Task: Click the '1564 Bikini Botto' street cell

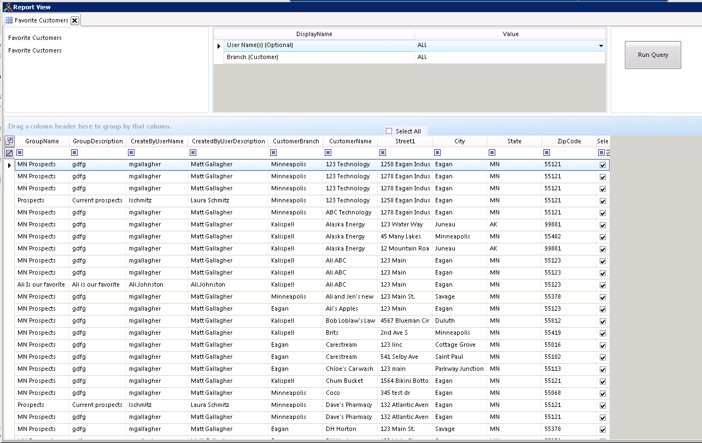Action: pos(405,381)
